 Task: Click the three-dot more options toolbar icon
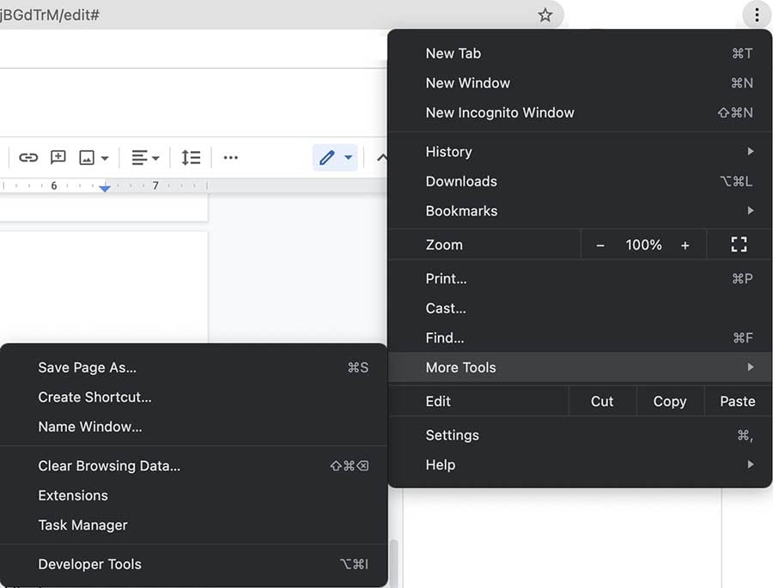pyautogui.click(x=231, y=158)
